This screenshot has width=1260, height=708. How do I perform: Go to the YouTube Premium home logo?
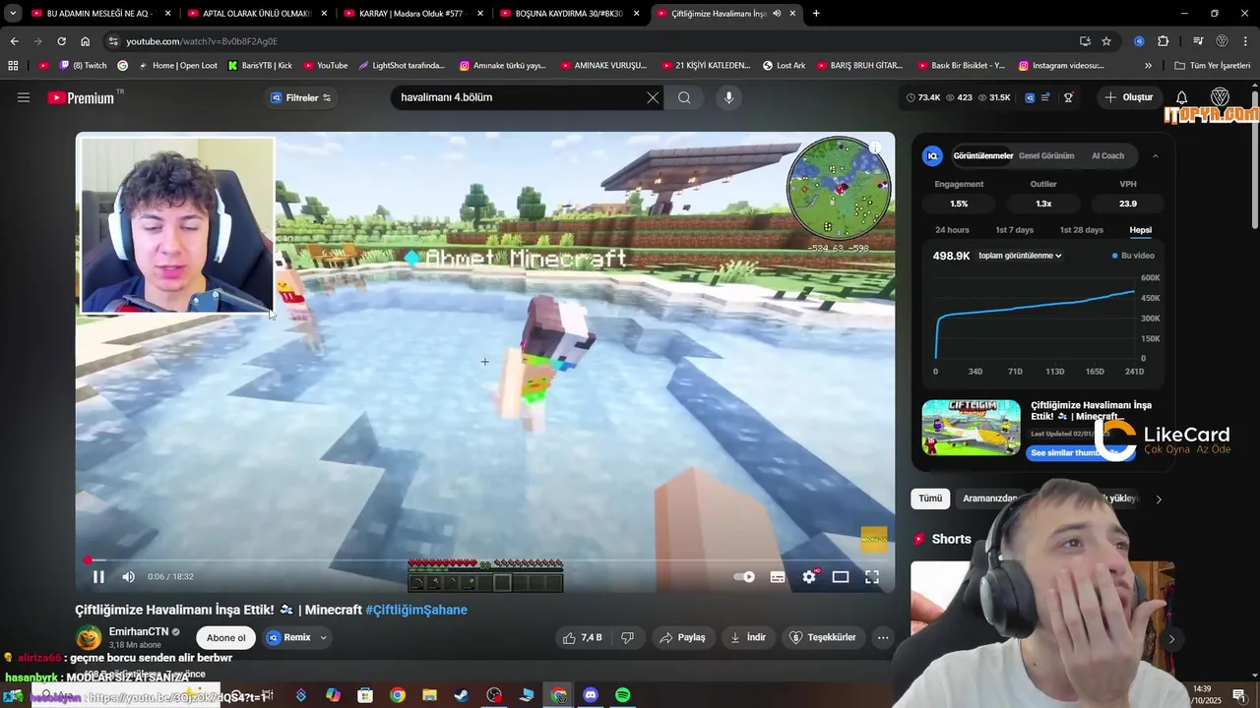(x=81, y=98)
